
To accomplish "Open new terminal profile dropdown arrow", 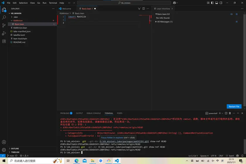I will (x=222, y=113).
